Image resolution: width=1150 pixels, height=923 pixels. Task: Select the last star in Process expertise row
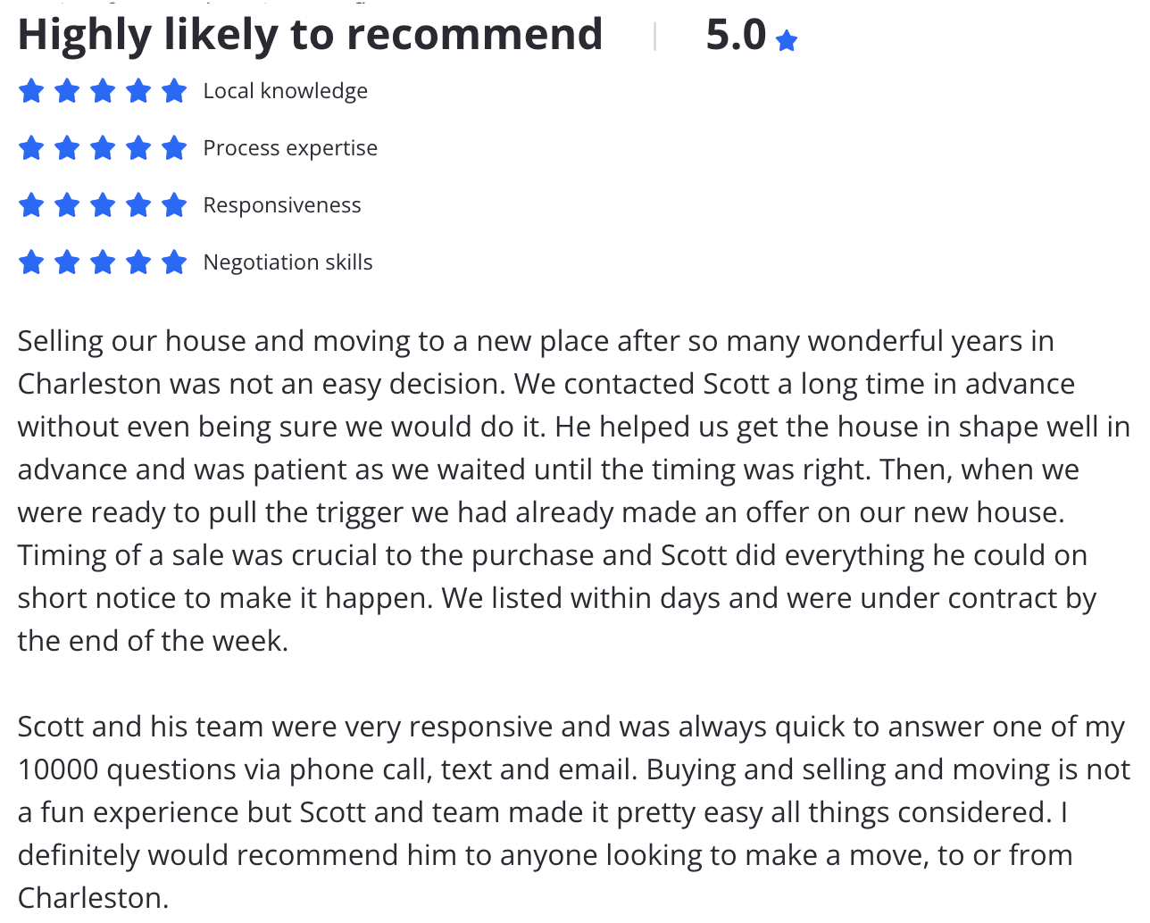coord(174,147)
